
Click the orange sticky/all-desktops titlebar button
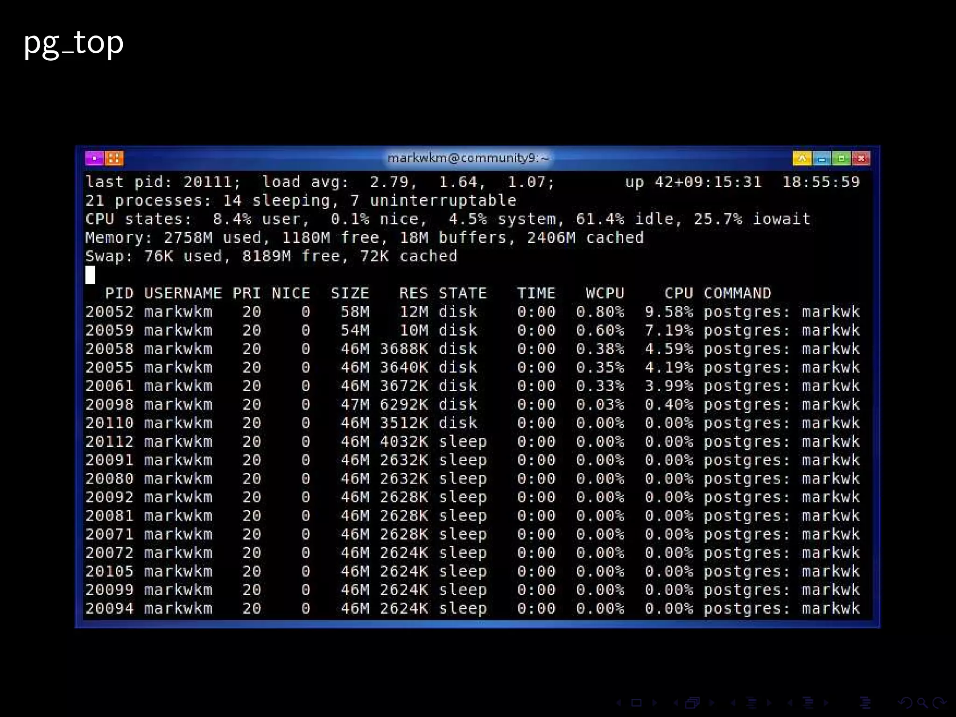pos(114,158)
